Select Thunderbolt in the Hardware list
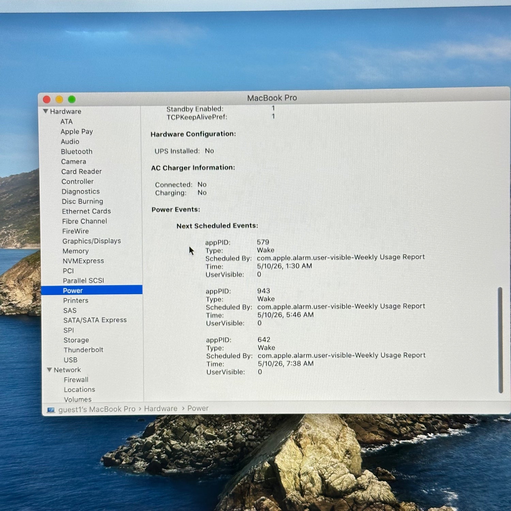The image size is (511, 511). 83,350
